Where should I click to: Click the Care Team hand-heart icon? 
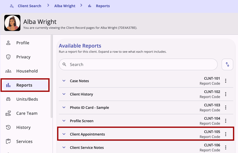point(8,113)
